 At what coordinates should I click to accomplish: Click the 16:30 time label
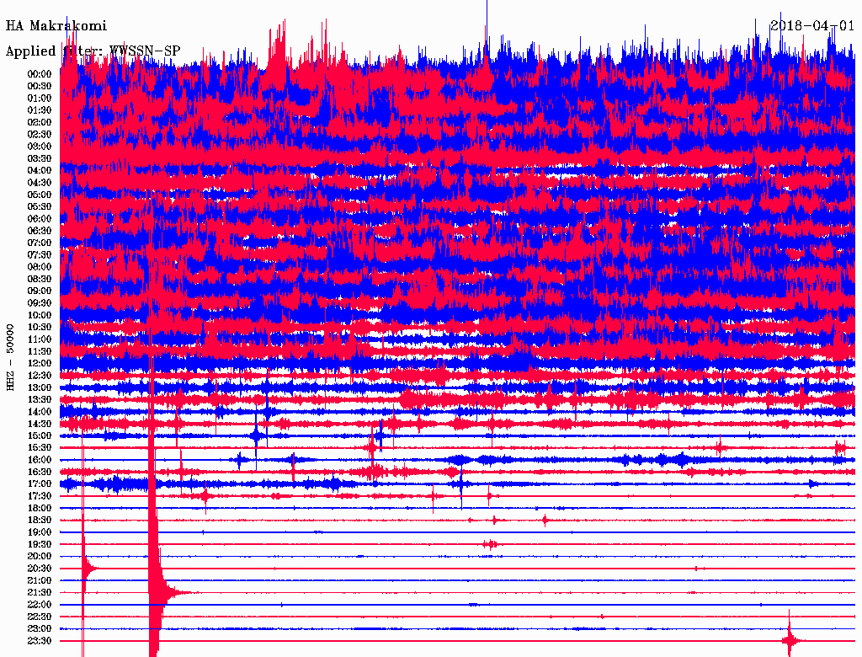40,473
